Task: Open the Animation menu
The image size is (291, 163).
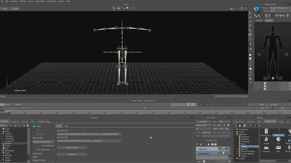Action: [x=14, y=1]
